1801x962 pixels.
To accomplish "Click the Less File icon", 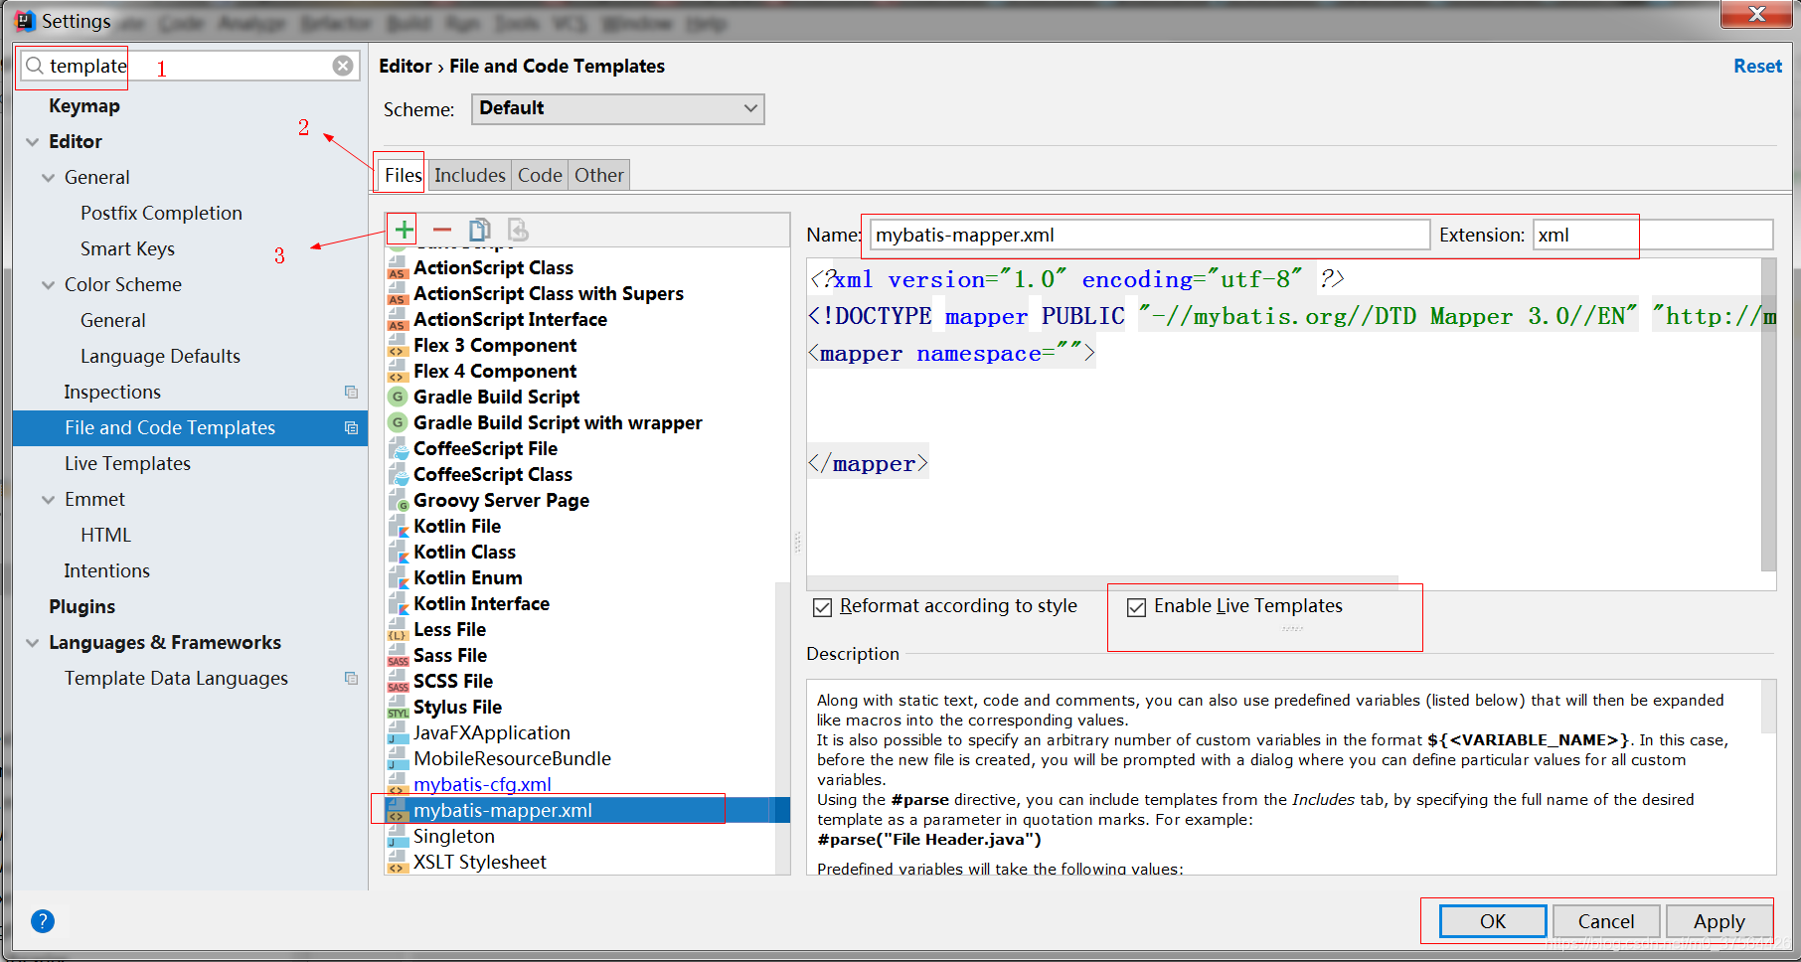I will pyautogui.click(x=398, y=630).
